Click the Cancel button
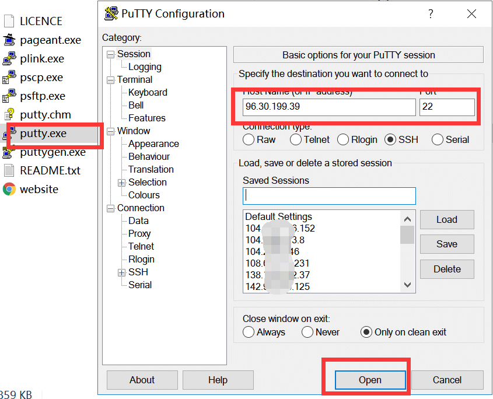Viewport: 493px width, 399px height. (x=447, y=380)
